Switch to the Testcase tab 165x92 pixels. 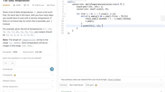click(63, 85)
